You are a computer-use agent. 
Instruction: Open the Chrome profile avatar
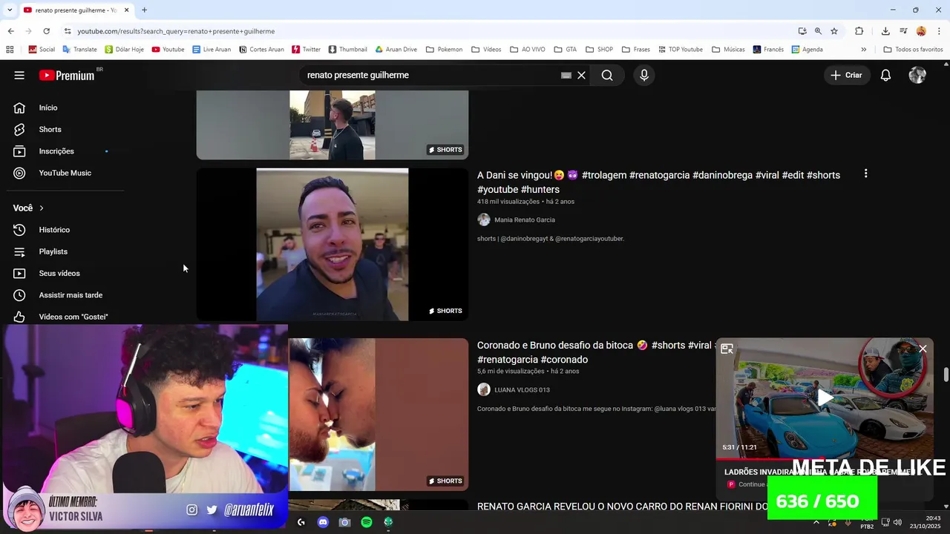coord(921,31)
